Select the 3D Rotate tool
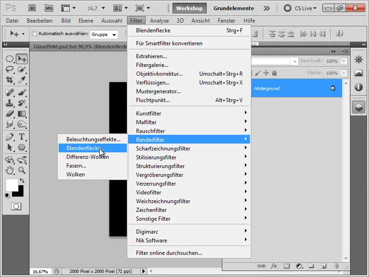 (x=10, y=160)
